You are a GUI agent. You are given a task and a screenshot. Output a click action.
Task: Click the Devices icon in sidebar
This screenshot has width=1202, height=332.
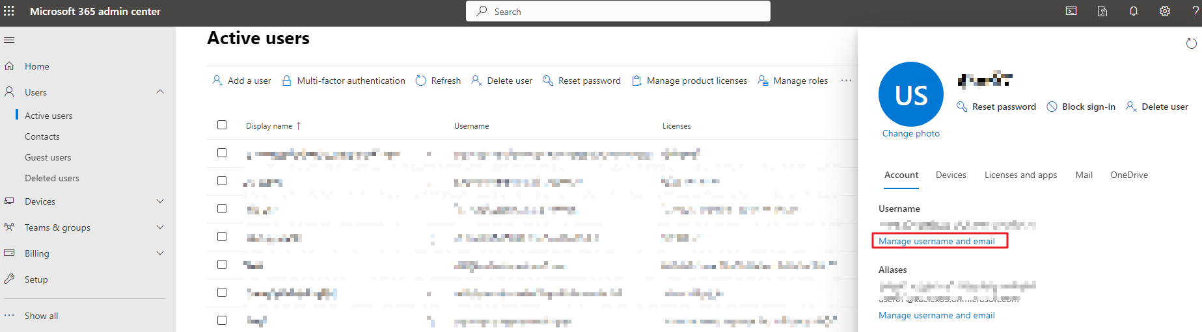(9, 201)
